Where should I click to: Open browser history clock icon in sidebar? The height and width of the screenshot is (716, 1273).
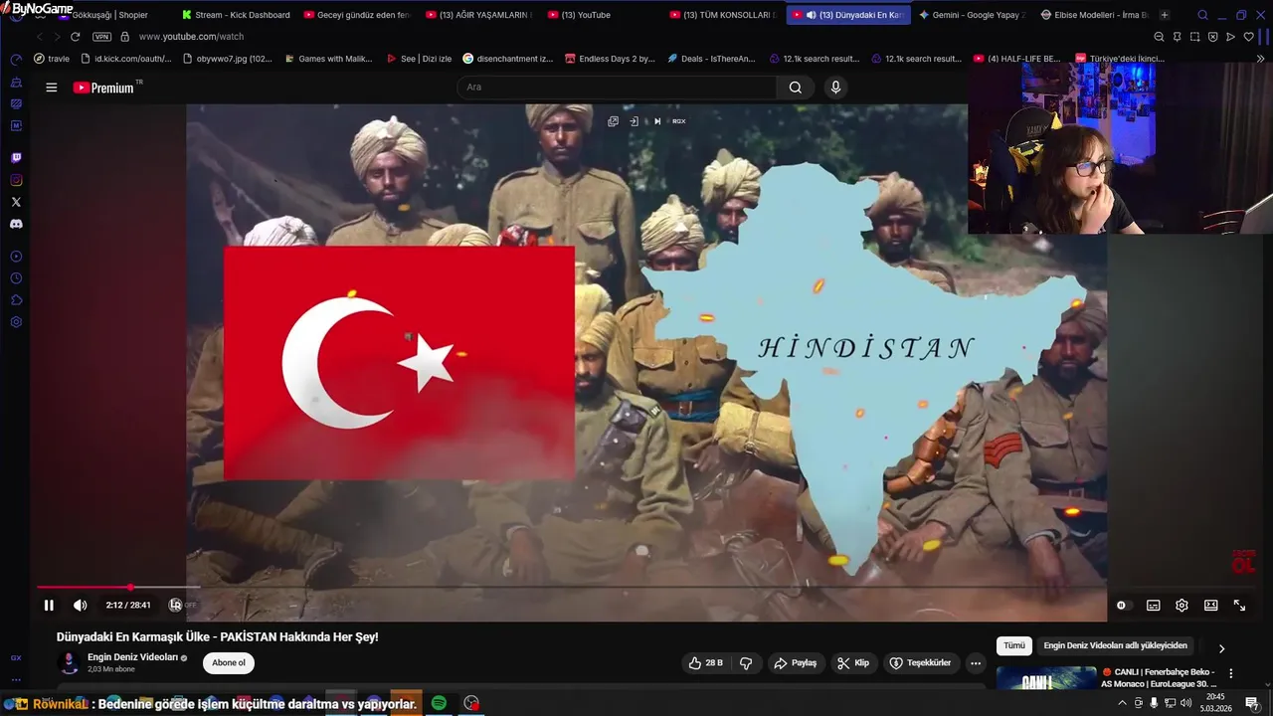pyautogui.click(x=16, y=278)
